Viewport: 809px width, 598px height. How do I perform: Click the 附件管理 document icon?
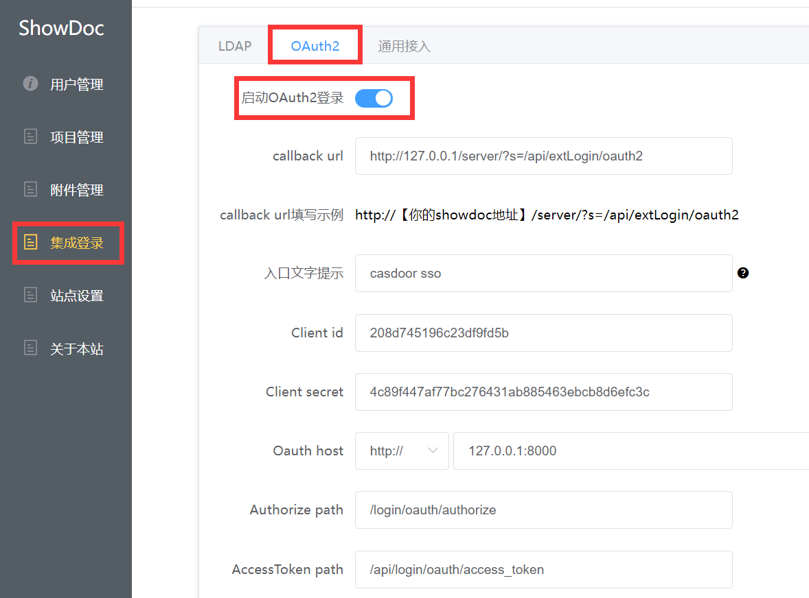(x=30, y=189)
